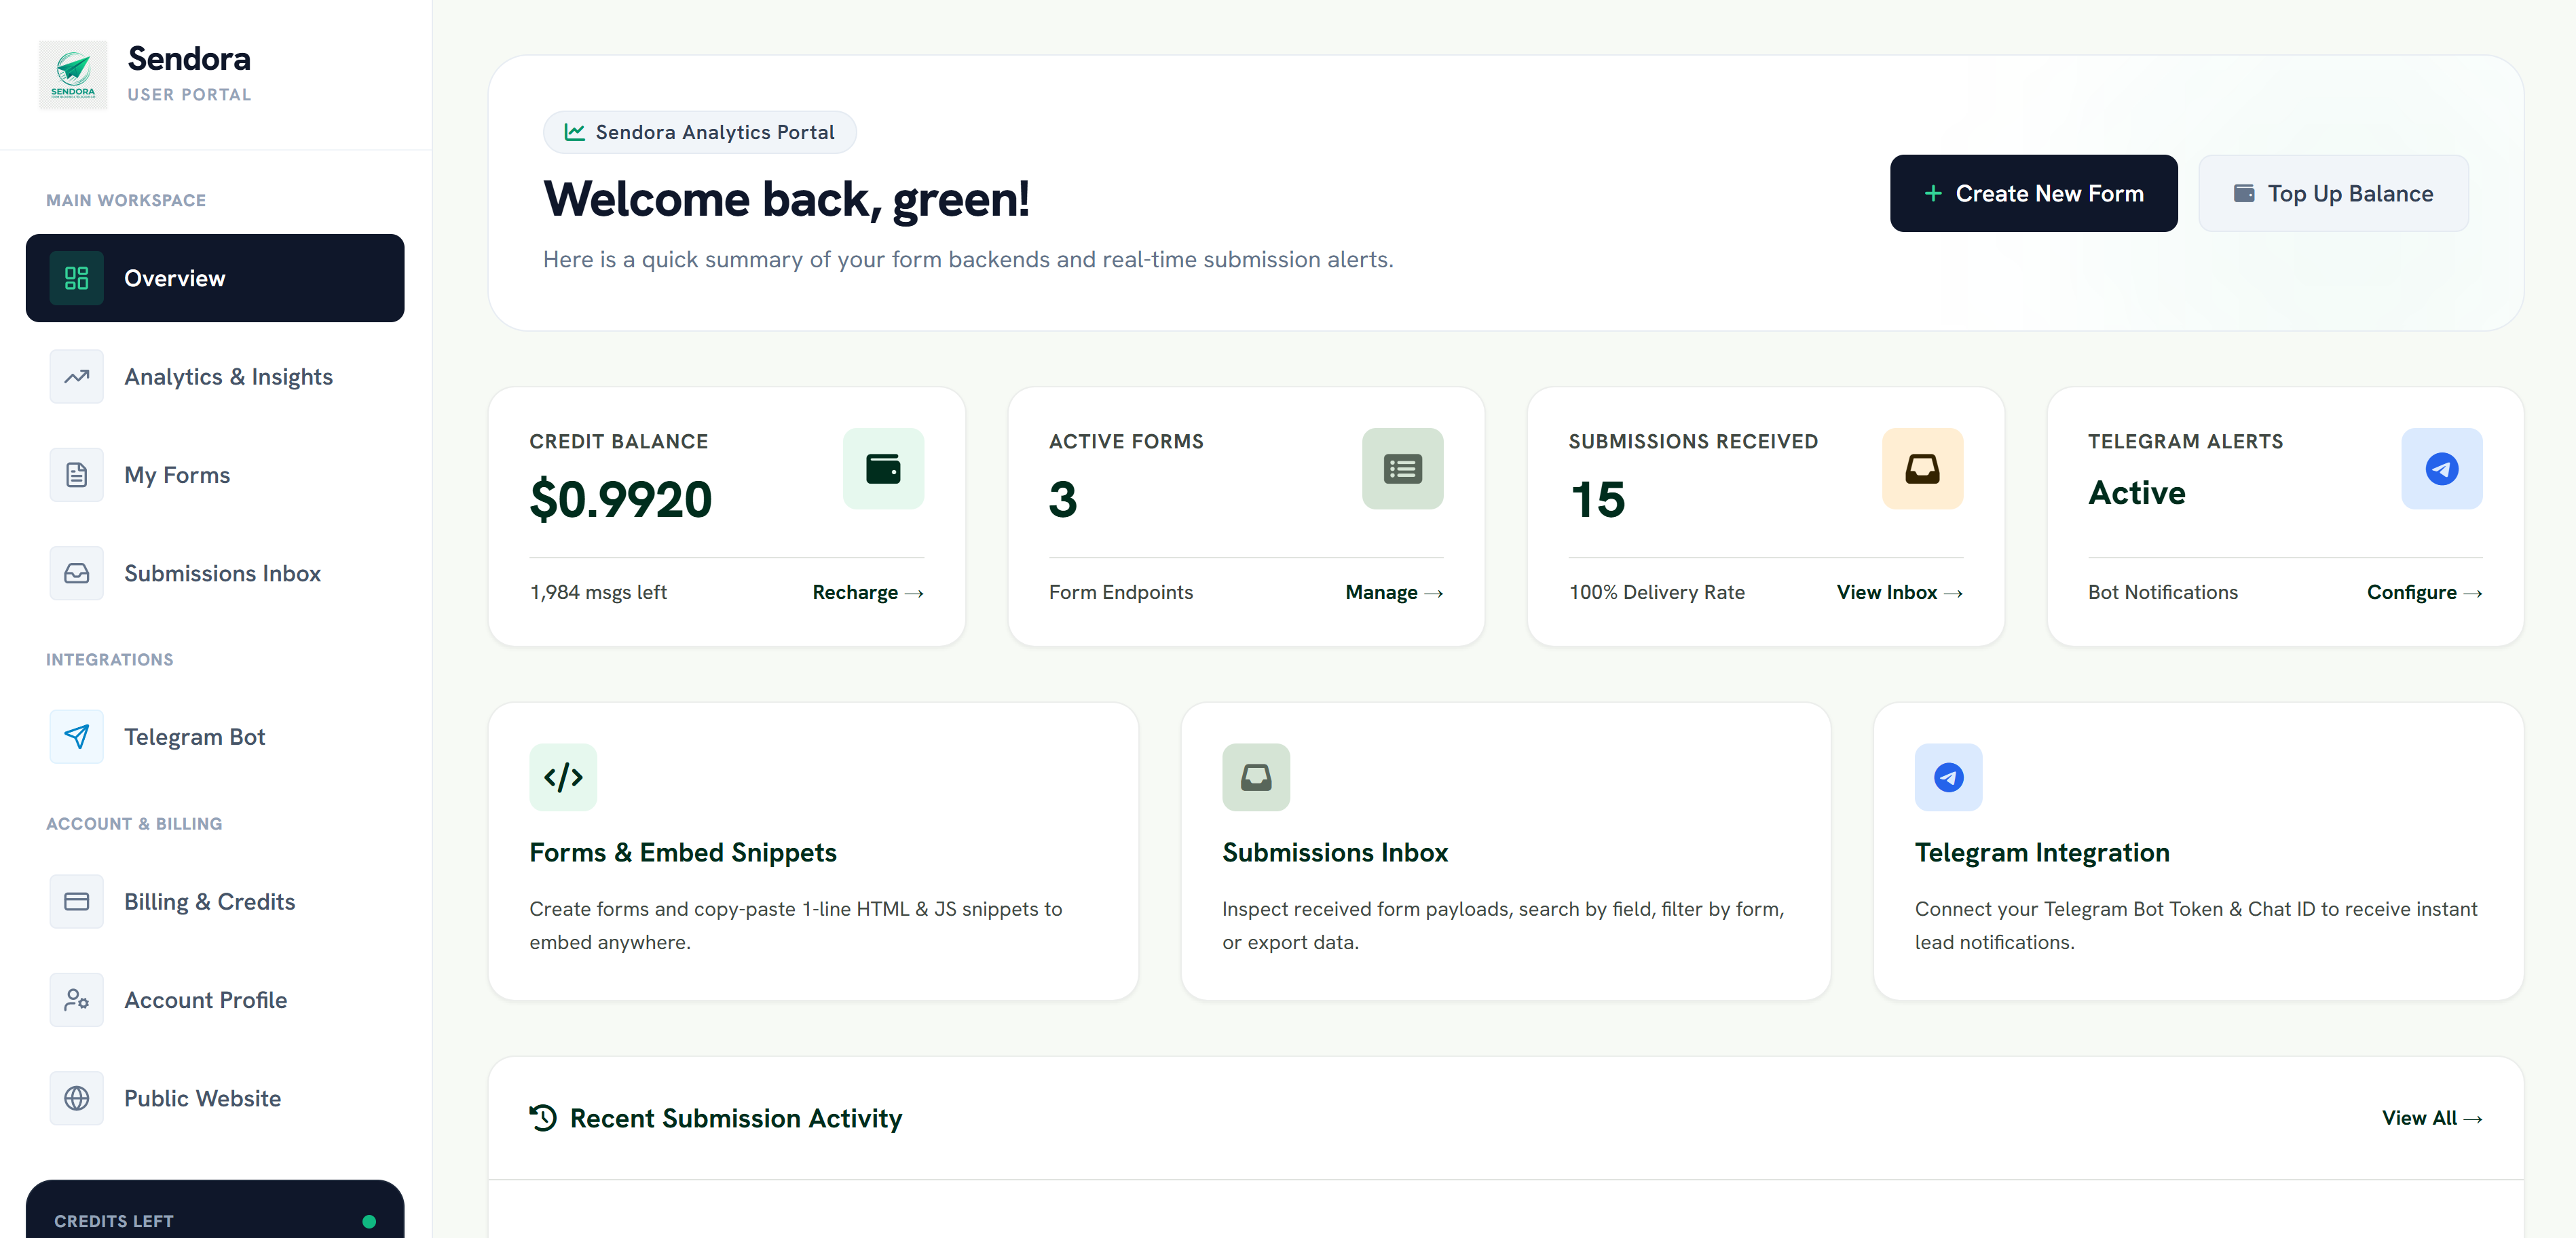Click the Account Profile user-gear icon

pos(77,999)
